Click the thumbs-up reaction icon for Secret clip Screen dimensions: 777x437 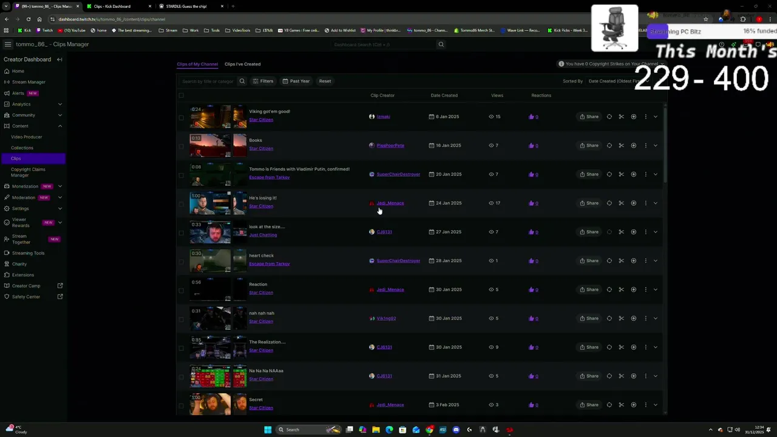[x=531, y=405]
